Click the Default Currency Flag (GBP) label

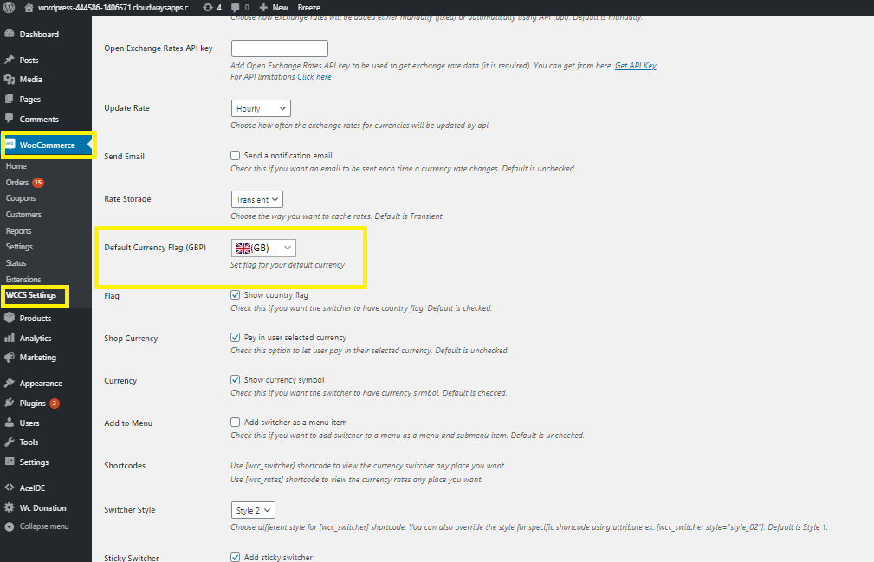155,248
